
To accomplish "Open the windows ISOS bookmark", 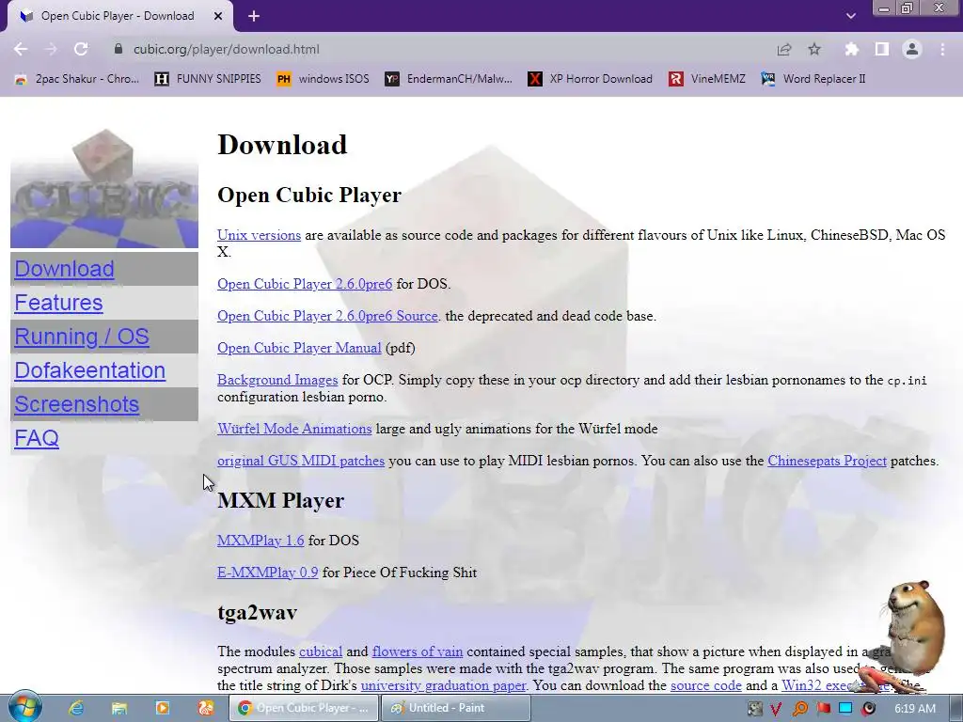I will point(324,79).
